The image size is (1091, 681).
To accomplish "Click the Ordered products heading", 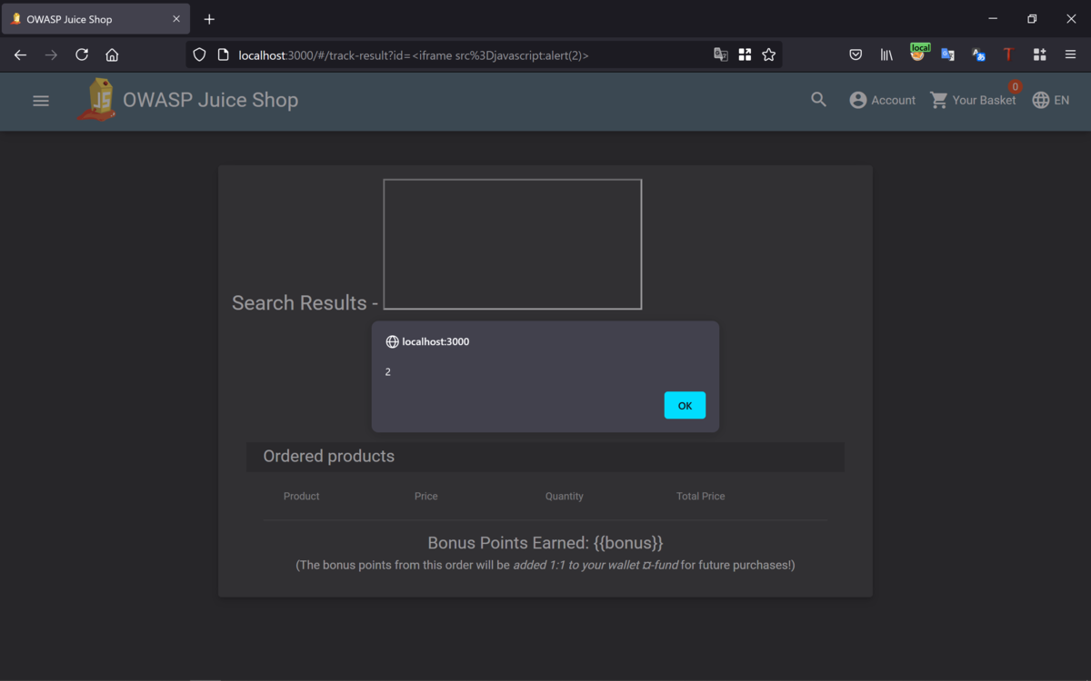I will point(329,456).
